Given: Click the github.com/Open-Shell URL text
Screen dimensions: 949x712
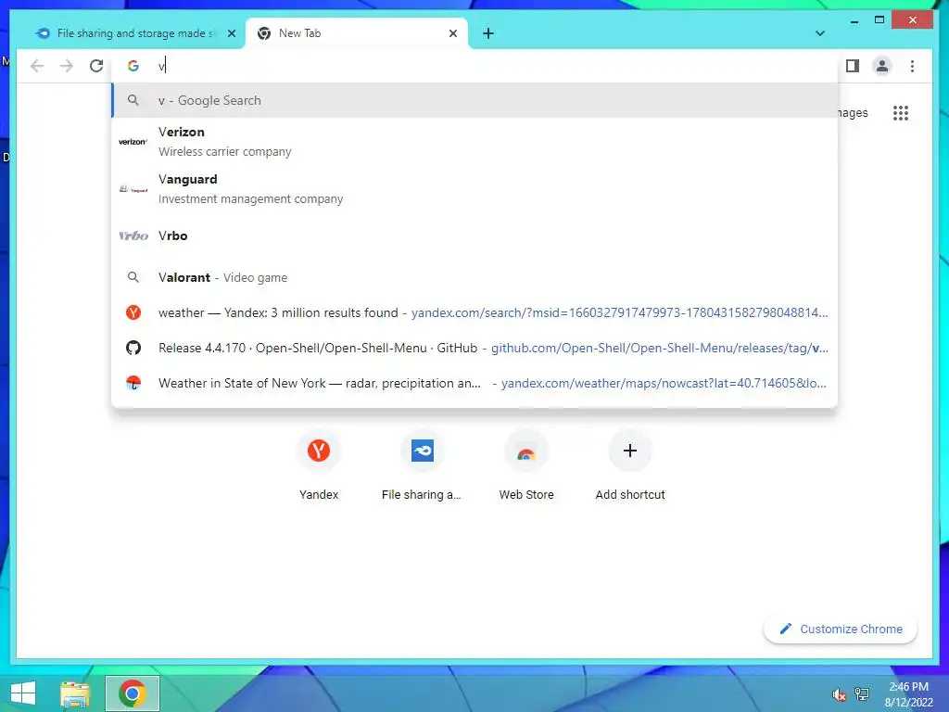Looking at the screenshot, I should coord(660,349).
